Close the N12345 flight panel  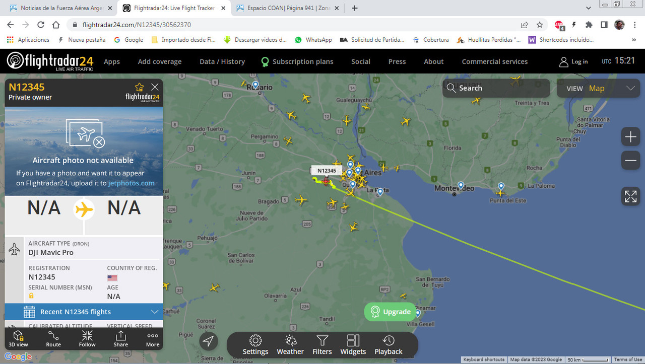[155, 87]
